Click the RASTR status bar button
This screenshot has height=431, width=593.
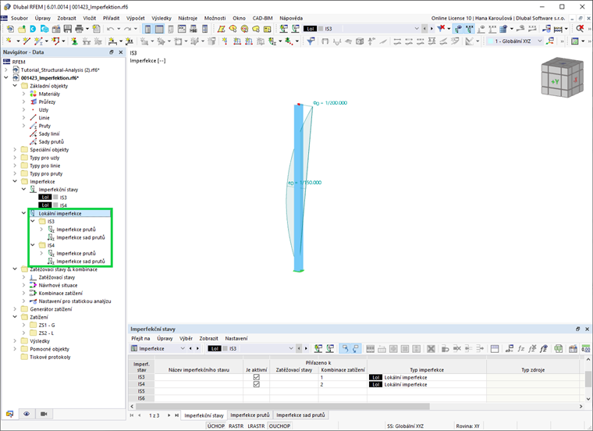pos(236,426)
